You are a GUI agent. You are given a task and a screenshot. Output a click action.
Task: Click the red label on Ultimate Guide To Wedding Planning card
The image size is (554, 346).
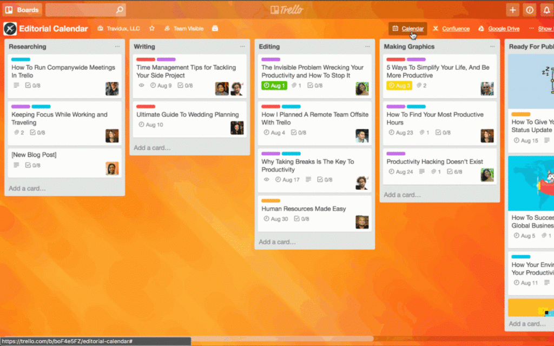[x=146, y=107]
